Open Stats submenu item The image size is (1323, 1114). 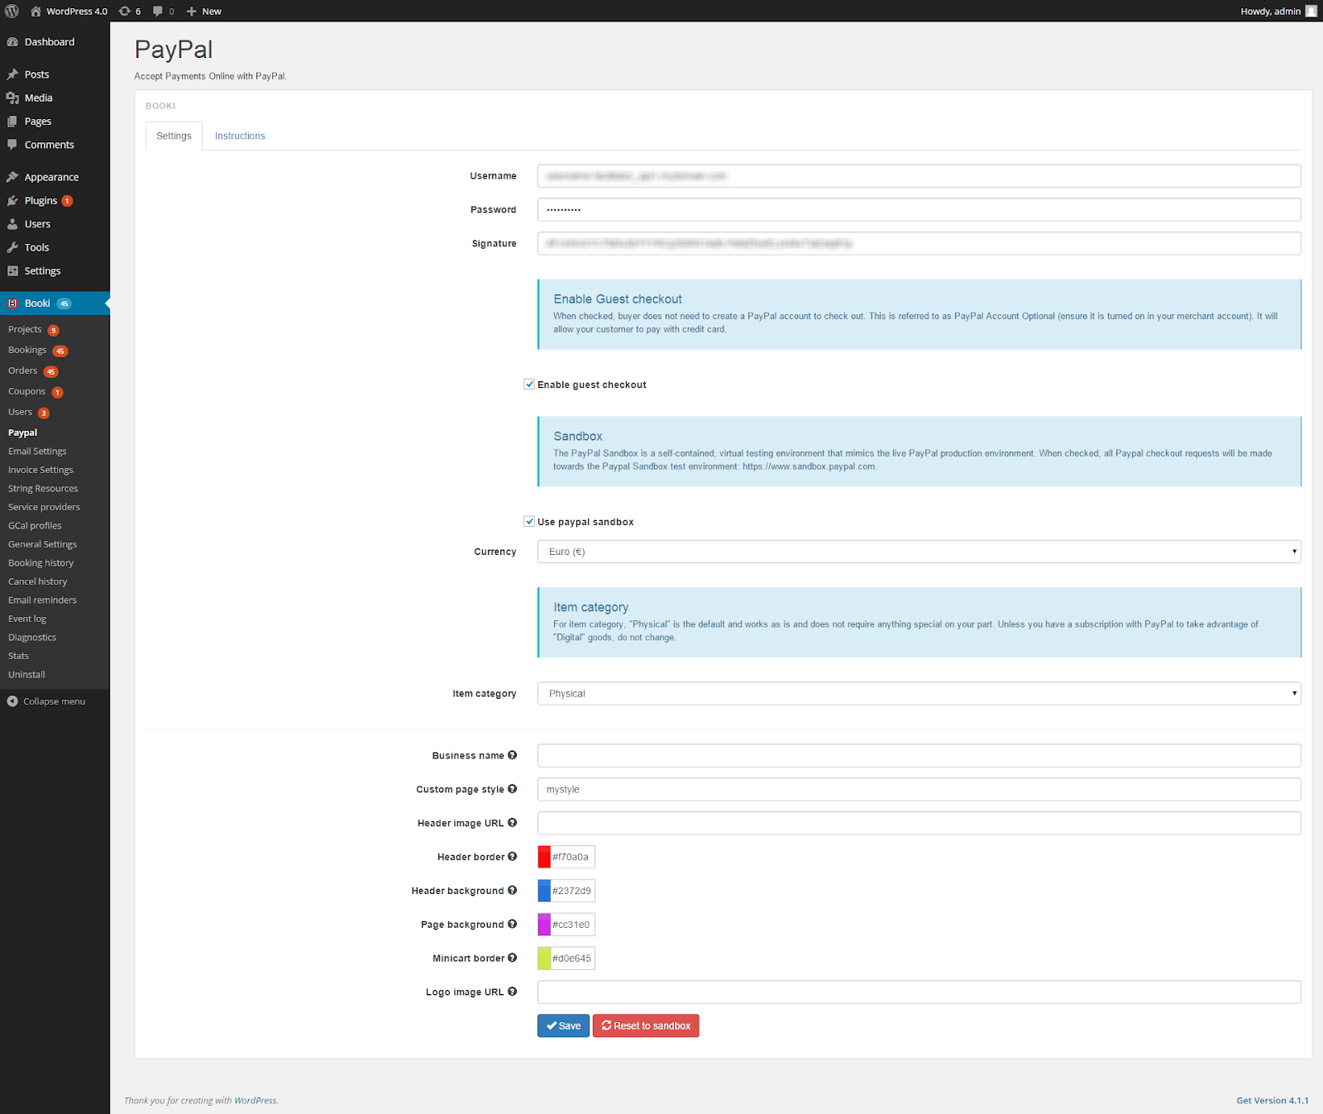pyautogui.click(x=18, y=656)
